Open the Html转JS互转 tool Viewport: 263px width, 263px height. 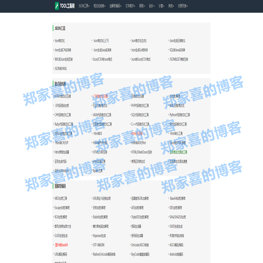tap(137, 133)
